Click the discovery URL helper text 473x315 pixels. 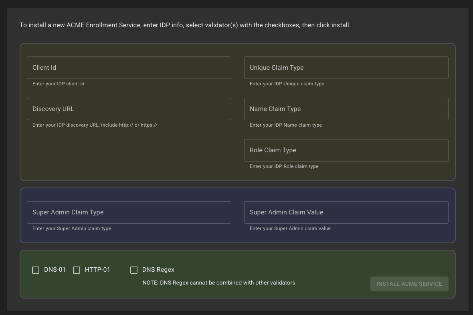pyautogui.click(x=95, y=125)
